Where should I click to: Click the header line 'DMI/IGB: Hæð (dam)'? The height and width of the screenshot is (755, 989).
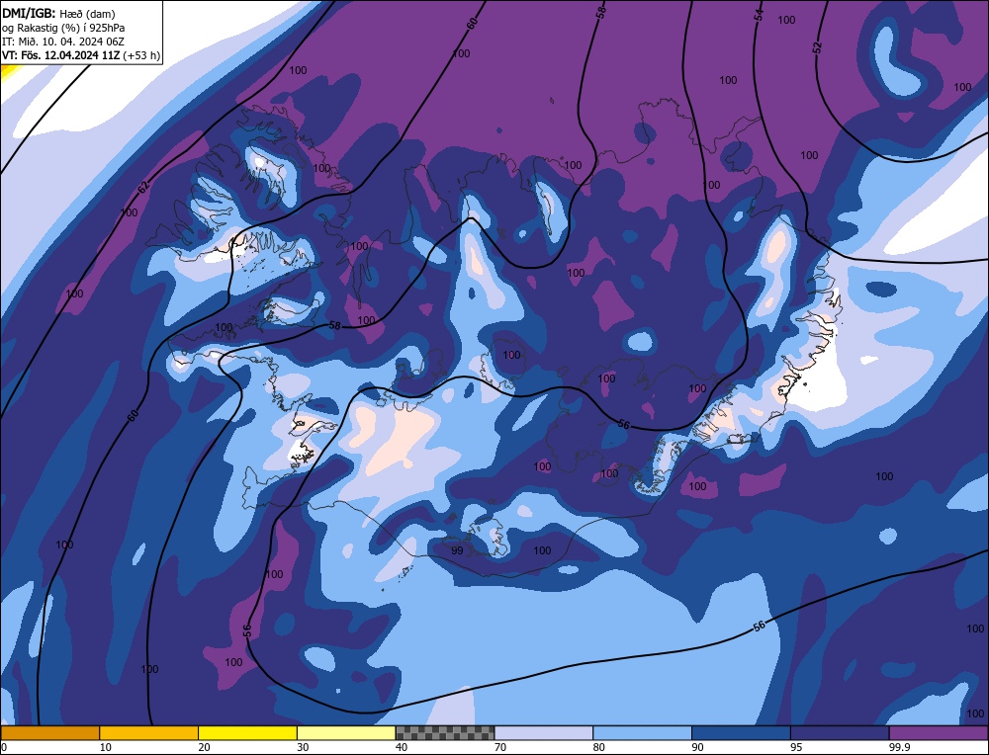[x=58, y=13]
